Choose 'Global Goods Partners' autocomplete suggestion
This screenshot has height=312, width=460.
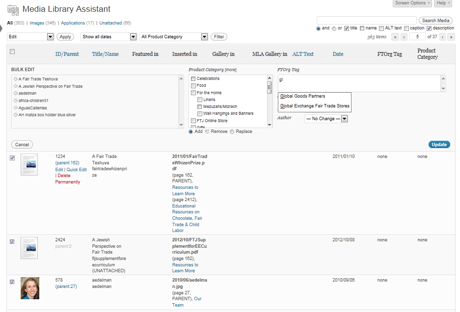(302, 96)
